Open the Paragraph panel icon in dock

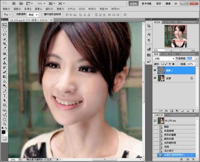tap(149, 40)
